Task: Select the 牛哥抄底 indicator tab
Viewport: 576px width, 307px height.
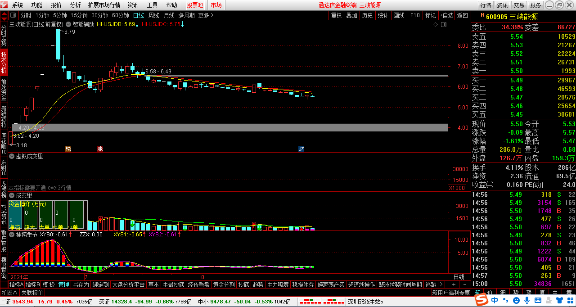Action: [x=174, y=284]
